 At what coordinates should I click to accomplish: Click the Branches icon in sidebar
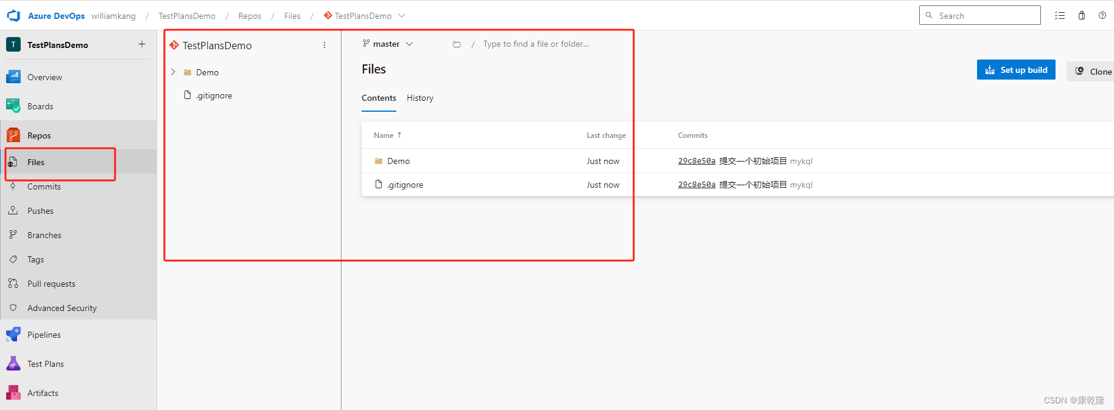pos(13,234)
